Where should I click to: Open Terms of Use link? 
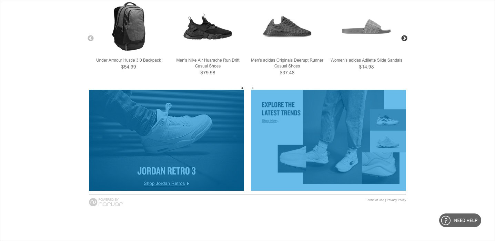tap(375, 200)
